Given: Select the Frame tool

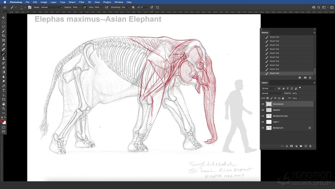Looking at the screenshot, I should click(x=3, y=40).
